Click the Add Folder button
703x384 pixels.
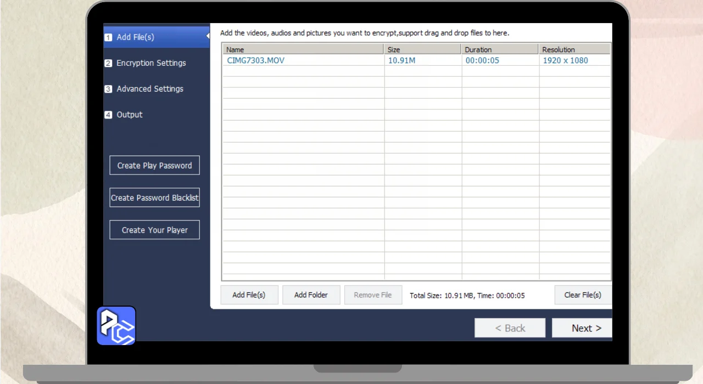(311, 295)
